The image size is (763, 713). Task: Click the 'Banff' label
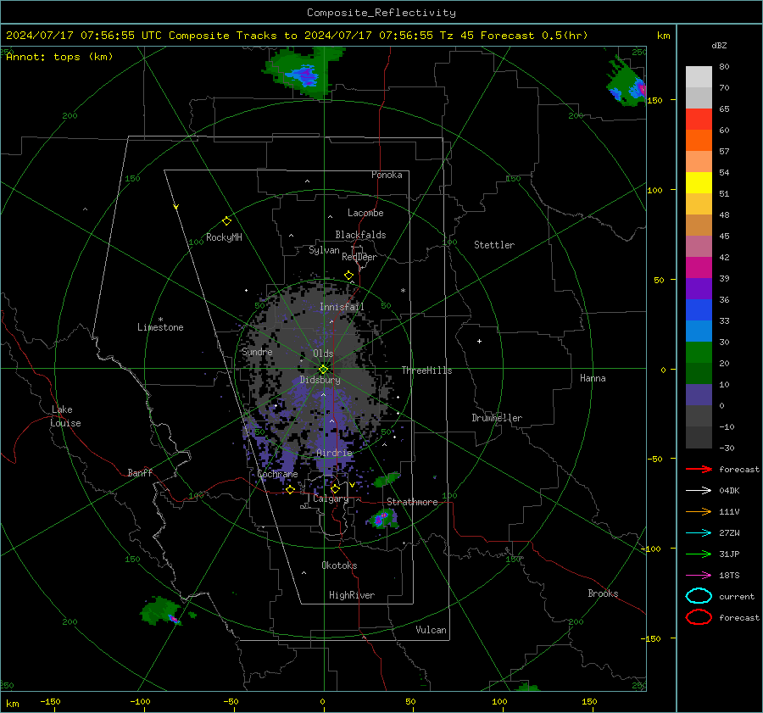coord(140,472)
